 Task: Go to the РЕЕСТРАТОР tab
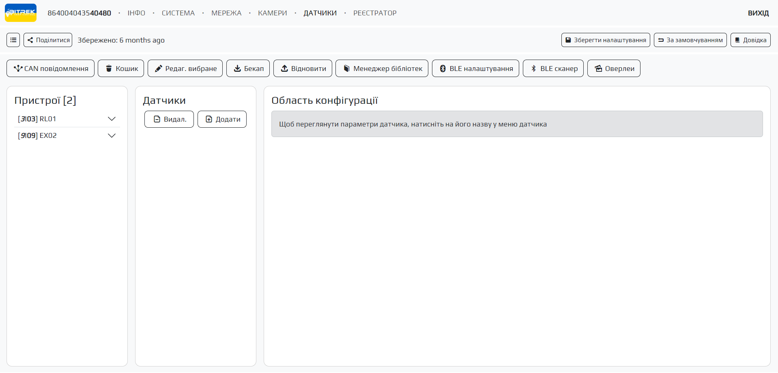375,13
